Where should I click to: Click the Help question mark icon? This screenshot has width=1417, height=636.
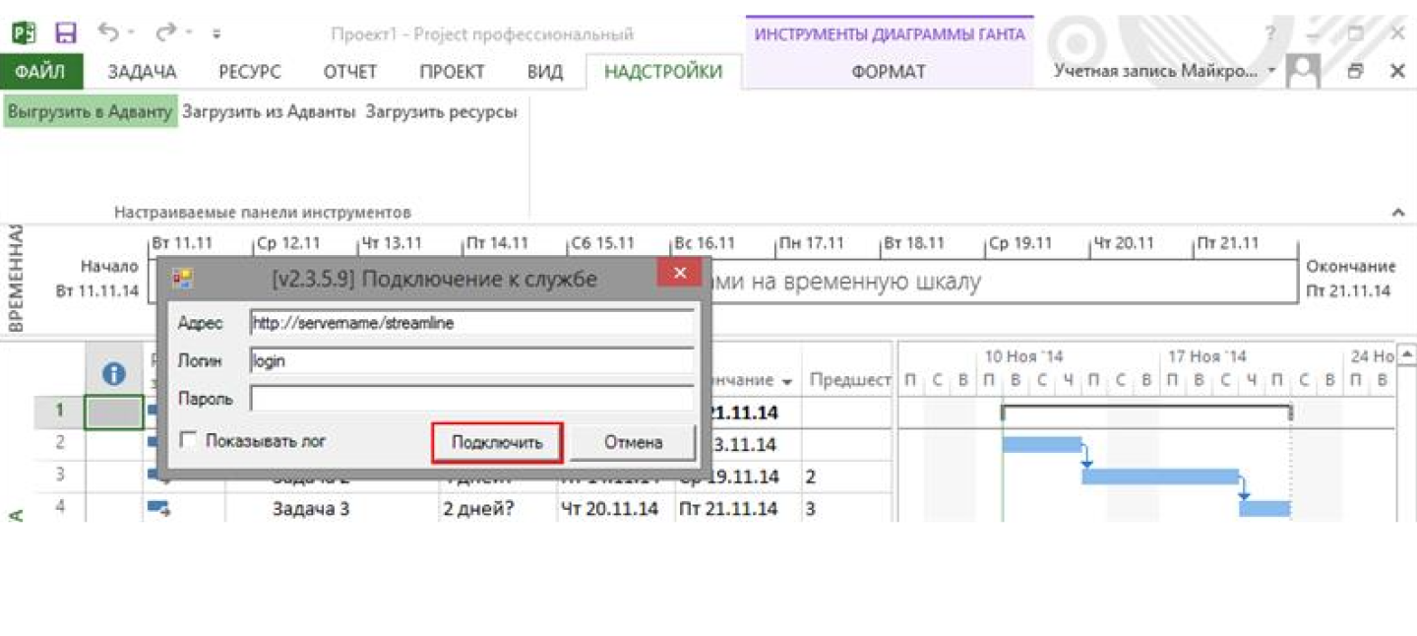tap(1270, 33)
